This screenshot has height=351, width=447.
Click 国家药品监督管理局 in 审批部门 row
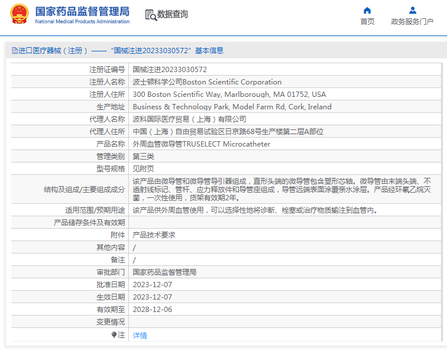coord(164,272)
